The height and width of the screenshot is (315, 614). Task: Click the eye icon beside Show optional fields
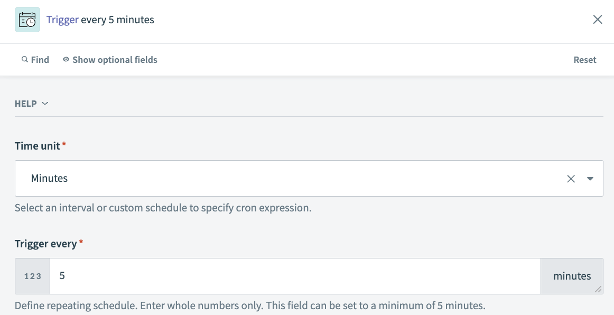64,60
